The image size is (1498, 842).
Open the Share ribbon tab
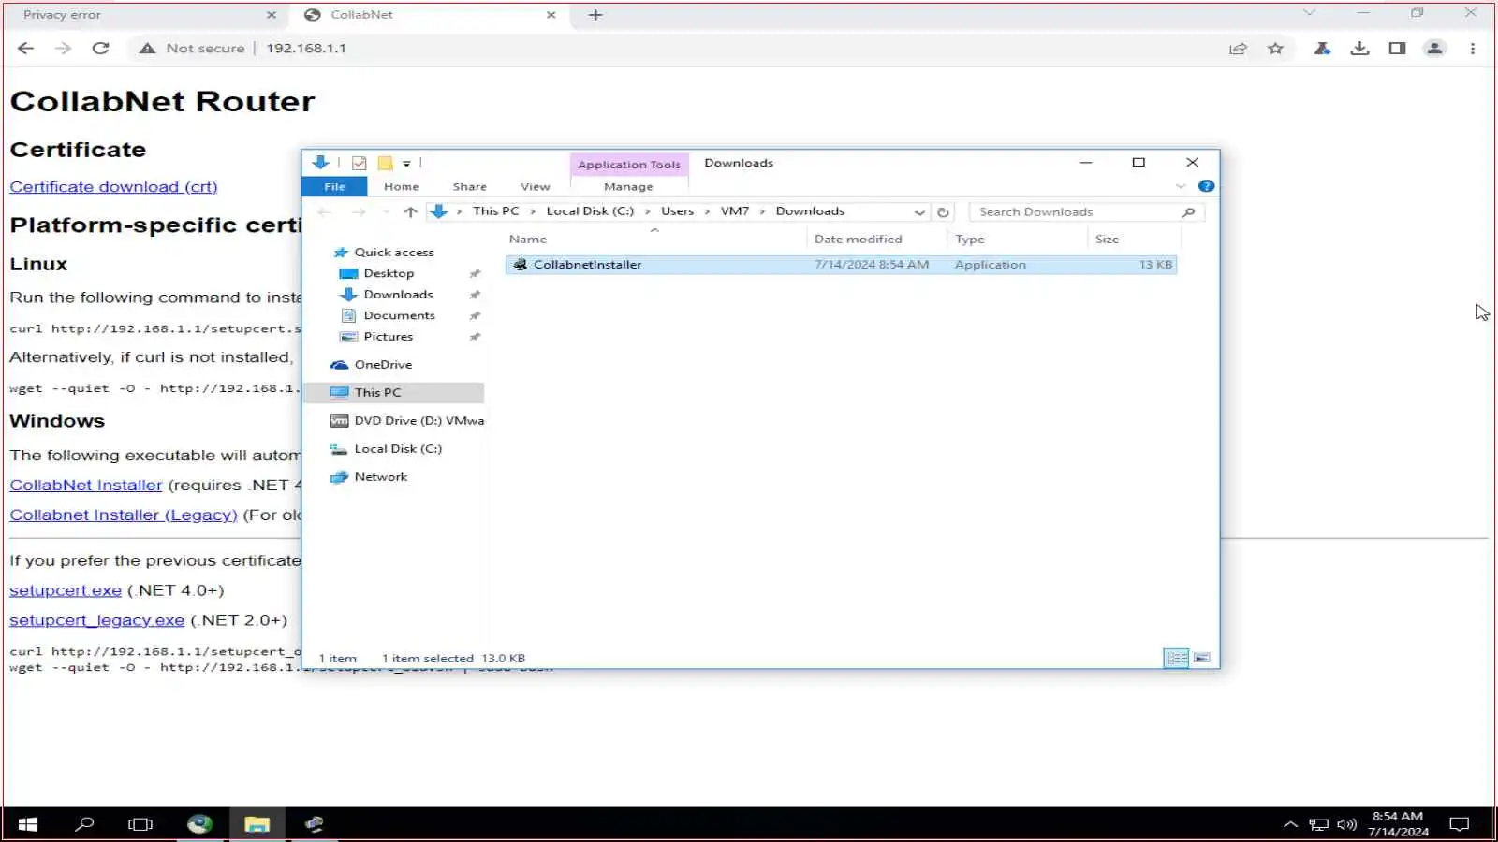(469, 187)
